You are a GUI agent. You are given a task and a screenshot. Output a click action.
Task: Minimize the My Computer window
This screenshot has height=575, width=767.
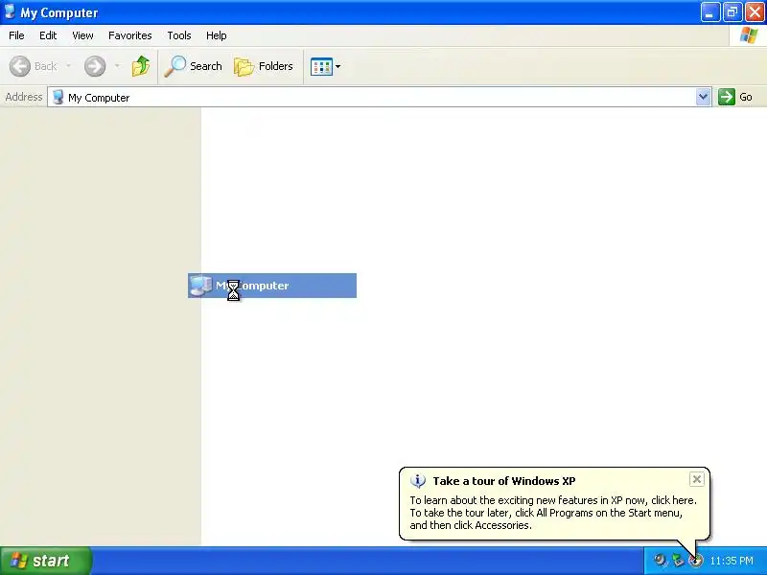tap(709, 12)
